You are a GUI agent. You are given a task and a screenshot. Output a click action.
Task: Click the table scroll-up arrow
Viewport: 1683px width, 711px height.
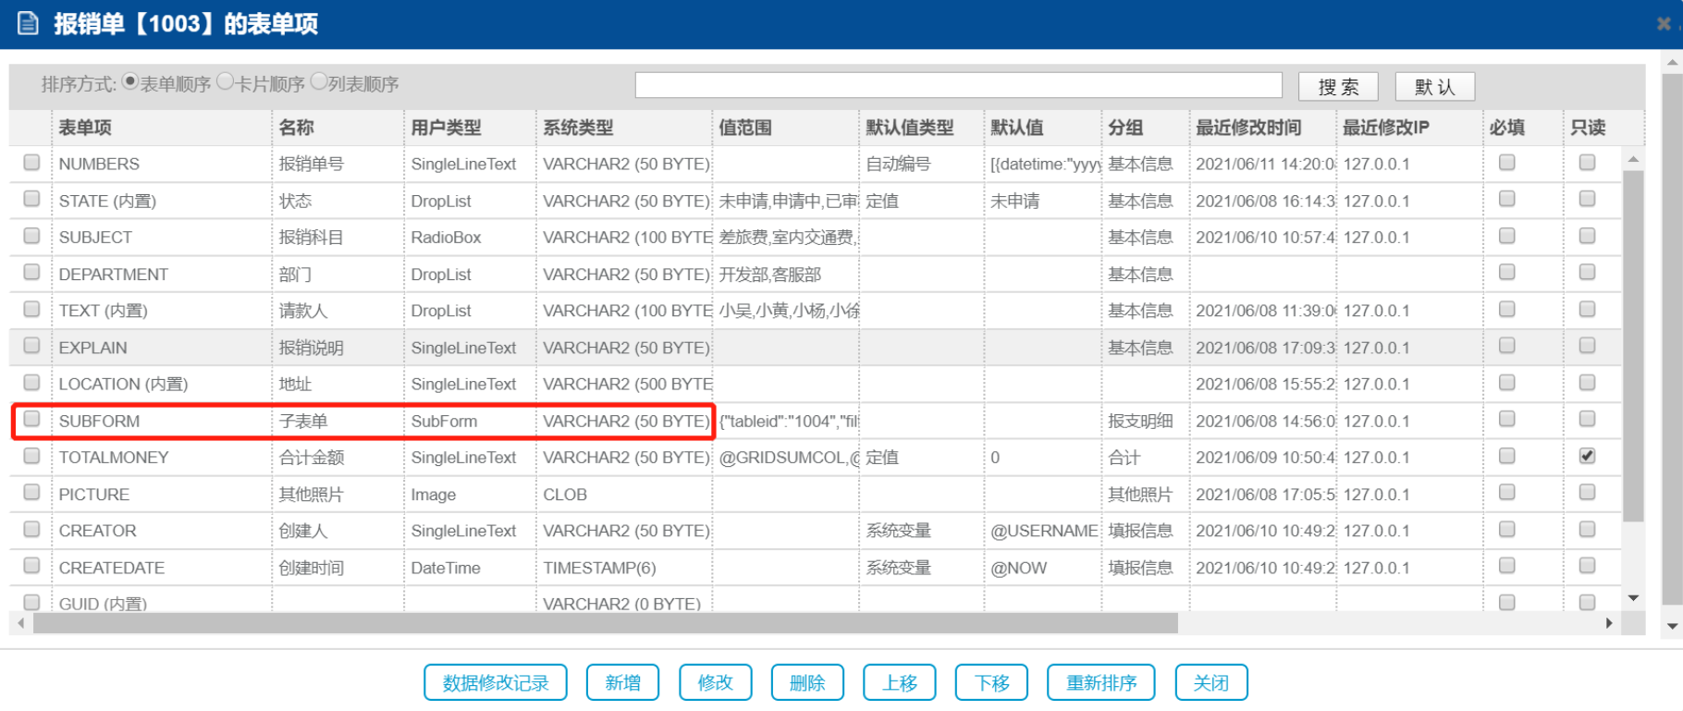(1634, 160)
